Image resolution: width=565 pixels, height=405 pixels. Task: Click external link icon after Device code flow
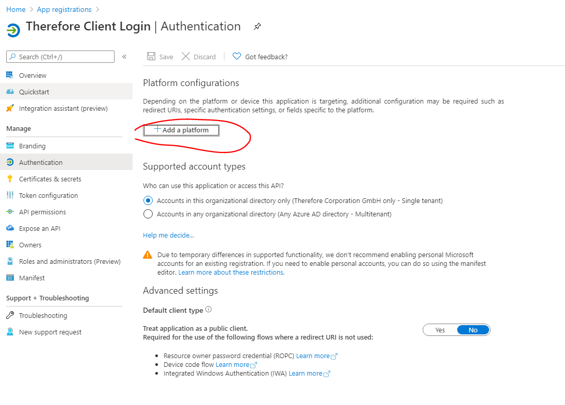(254, 365)
